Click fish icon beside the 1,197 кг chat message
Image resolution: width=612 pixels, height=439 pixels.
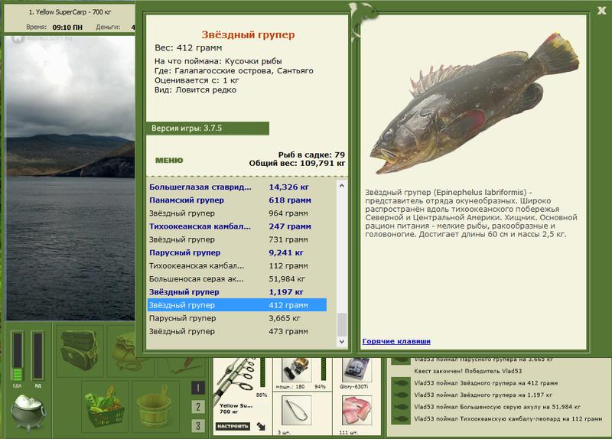point(400,395)
